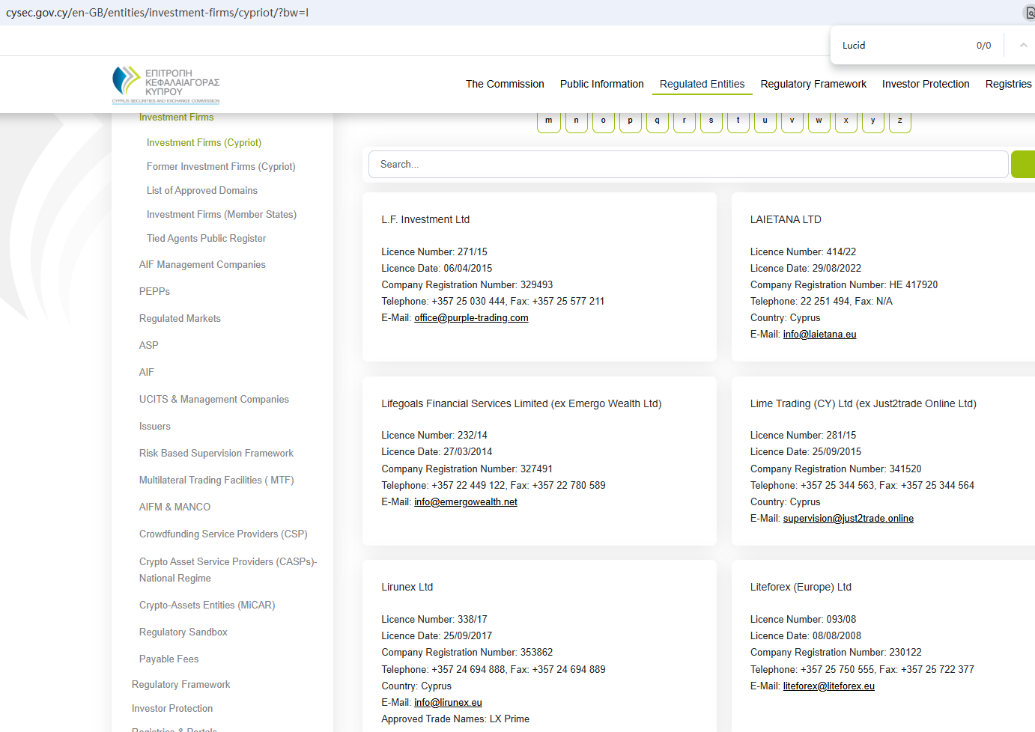Image resolution: width=1035 pixels, height=732 pixels.
Task: Open the office@purple-trading.com email link
Action: (471, 318)
